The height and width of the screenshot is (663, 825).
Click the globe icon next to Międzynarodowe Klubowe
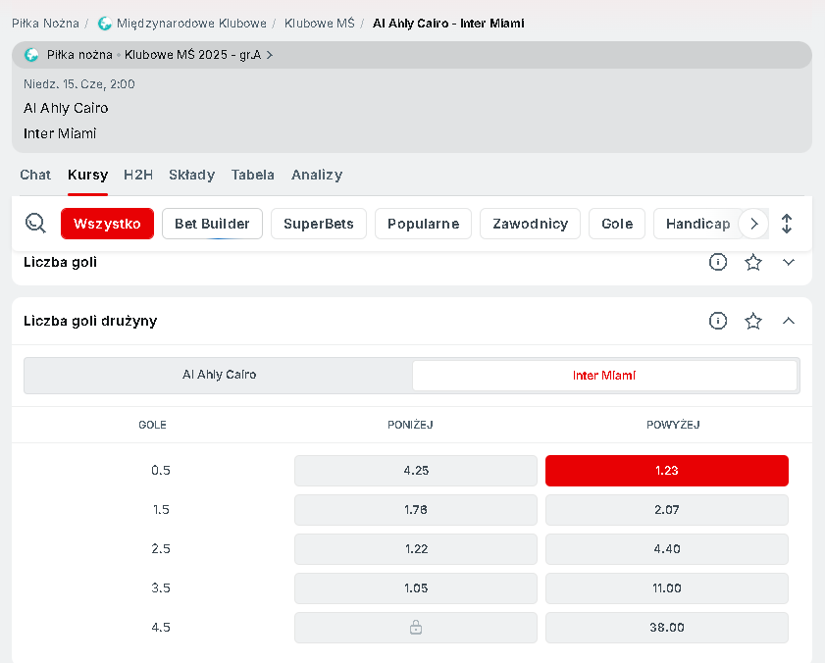pos(105,24)
